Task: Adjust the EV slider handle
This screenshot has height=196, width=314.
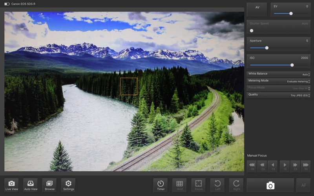Action: 291,13
